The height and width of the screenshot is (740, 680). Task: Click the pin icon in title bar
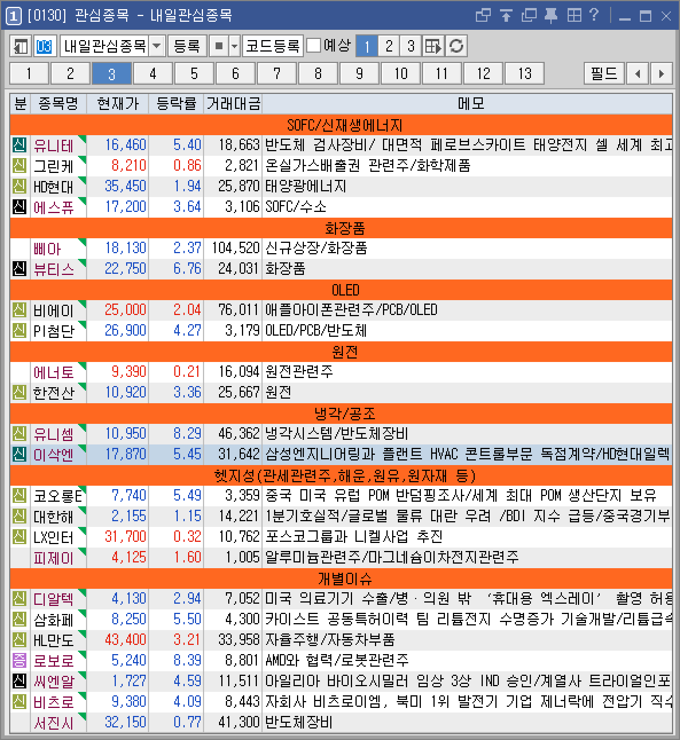click(551, 15)
